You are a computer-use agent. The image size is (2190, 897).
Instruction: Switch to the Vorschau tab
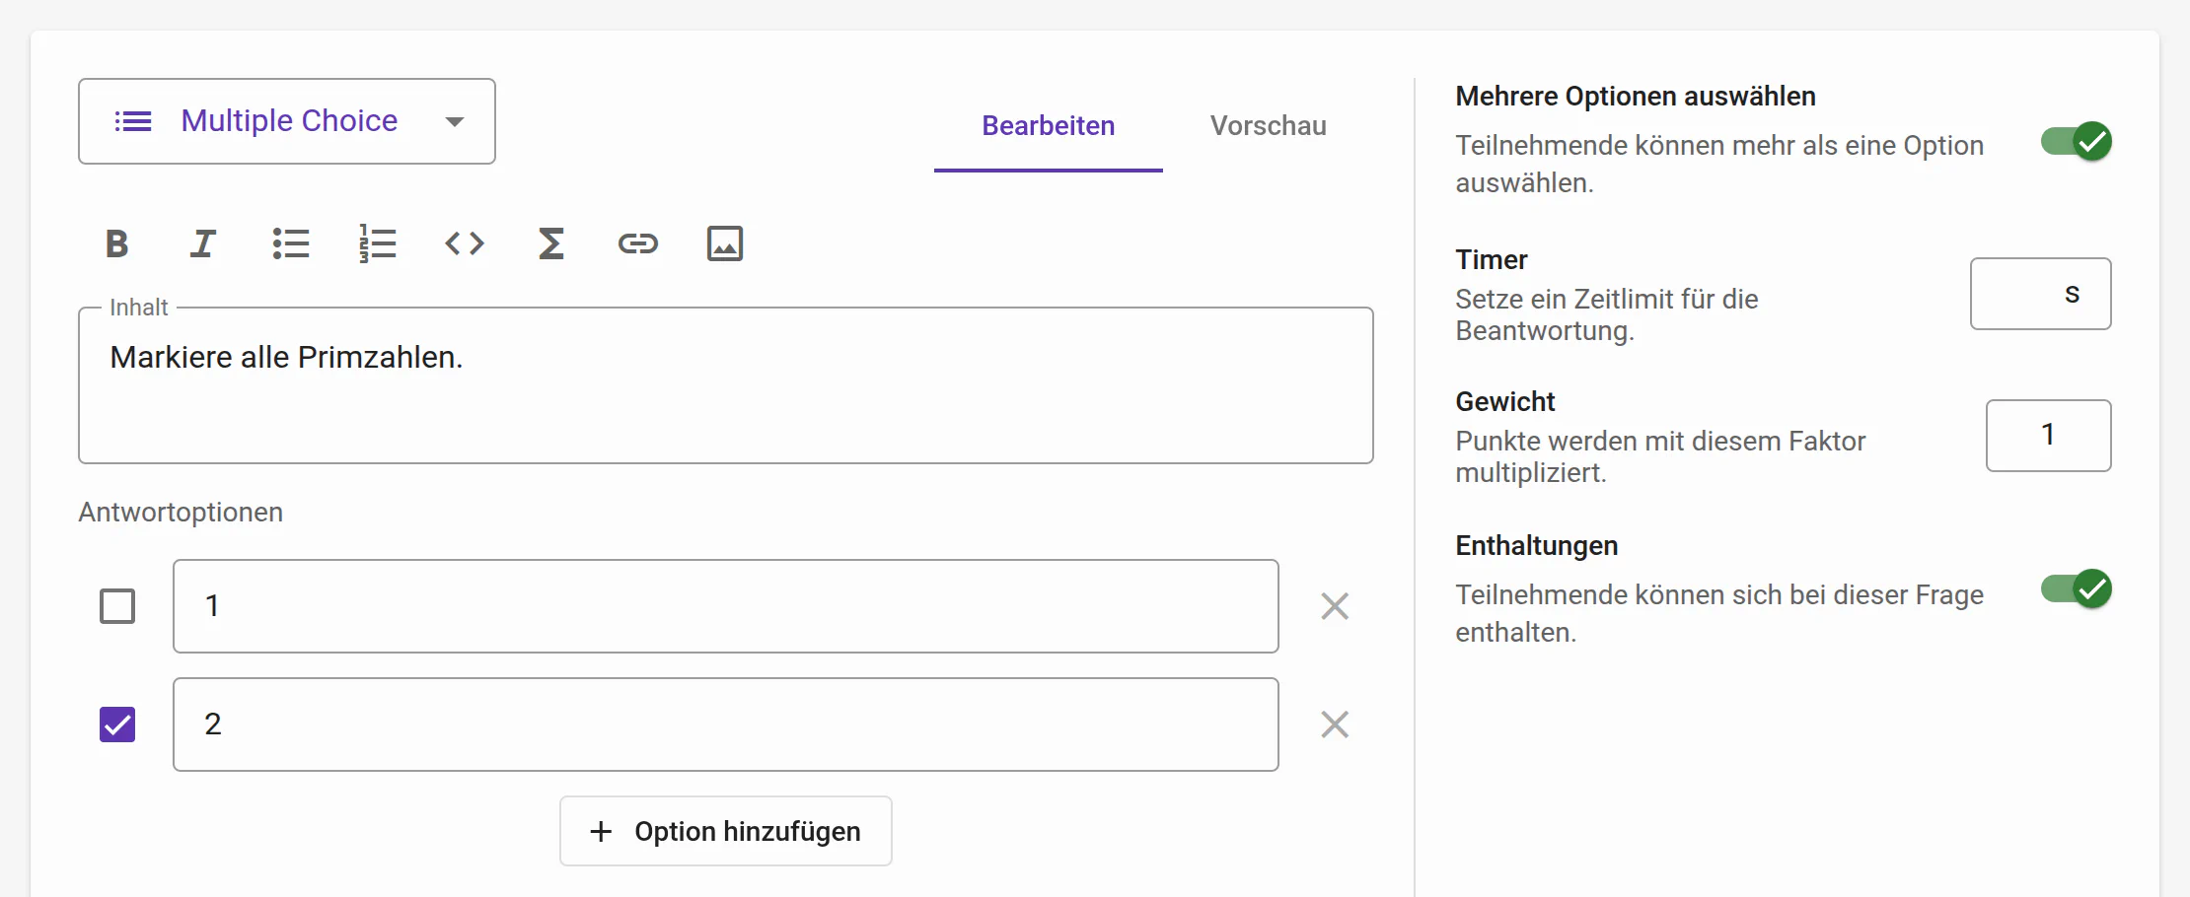pos(1268,126)
